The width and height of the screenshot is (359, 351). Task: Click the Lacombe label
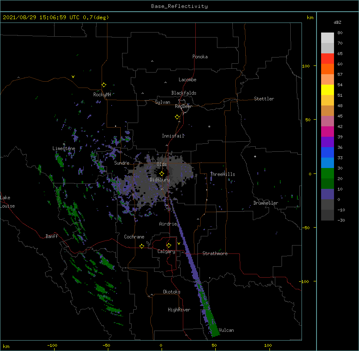pos(187,80)
